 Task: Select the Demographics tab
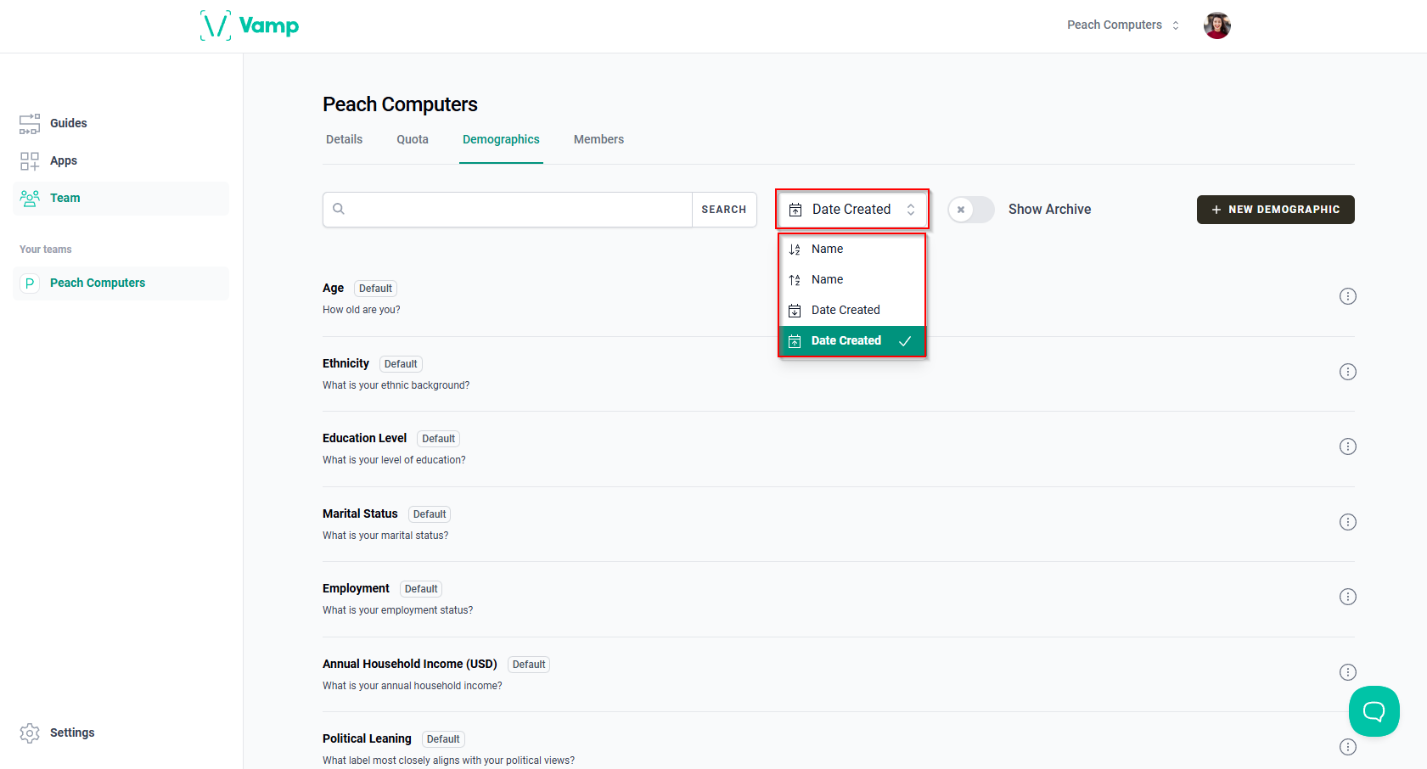coord(501,139)
